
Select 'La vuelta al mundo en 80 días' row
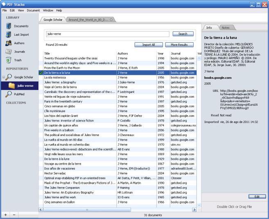tap(118, 140)
